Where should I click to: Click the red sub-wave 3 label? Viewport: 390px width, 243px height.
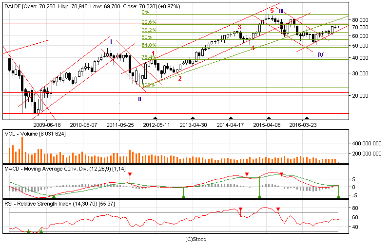click(x=239, y=27)
